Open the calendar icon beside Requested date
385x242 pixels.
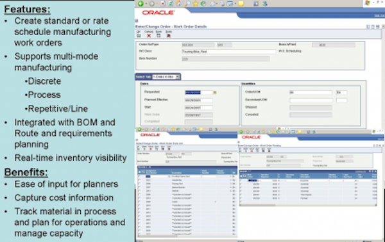215,93
